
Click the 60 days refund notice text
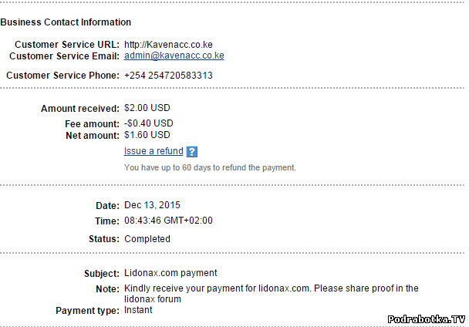point(210,167)
